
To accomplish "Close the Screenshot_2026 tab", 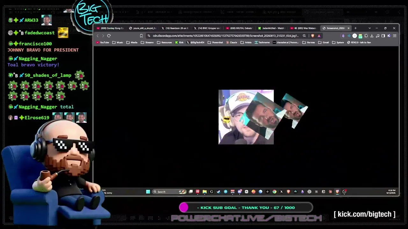I will tap(348, 28).
